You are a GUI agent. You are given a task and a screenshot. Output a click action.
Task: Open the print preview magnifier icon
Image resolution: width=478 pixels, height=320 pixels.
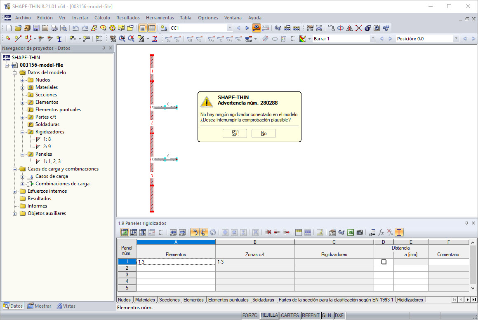click(64, 28)
